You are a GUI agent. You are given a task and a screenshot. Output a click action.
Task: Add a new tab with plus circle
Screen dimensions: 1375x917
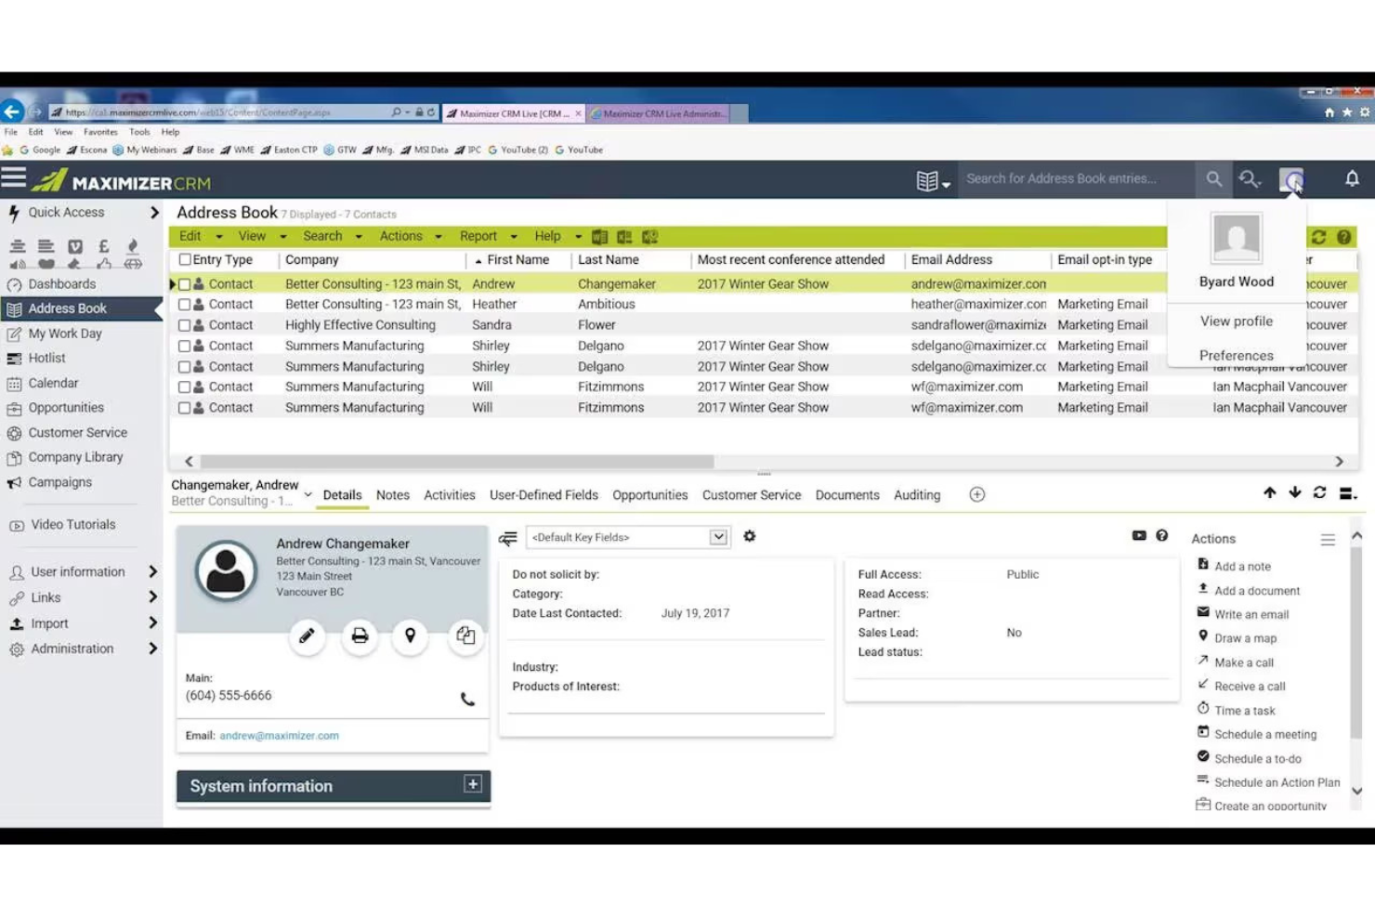click(977, 495)
